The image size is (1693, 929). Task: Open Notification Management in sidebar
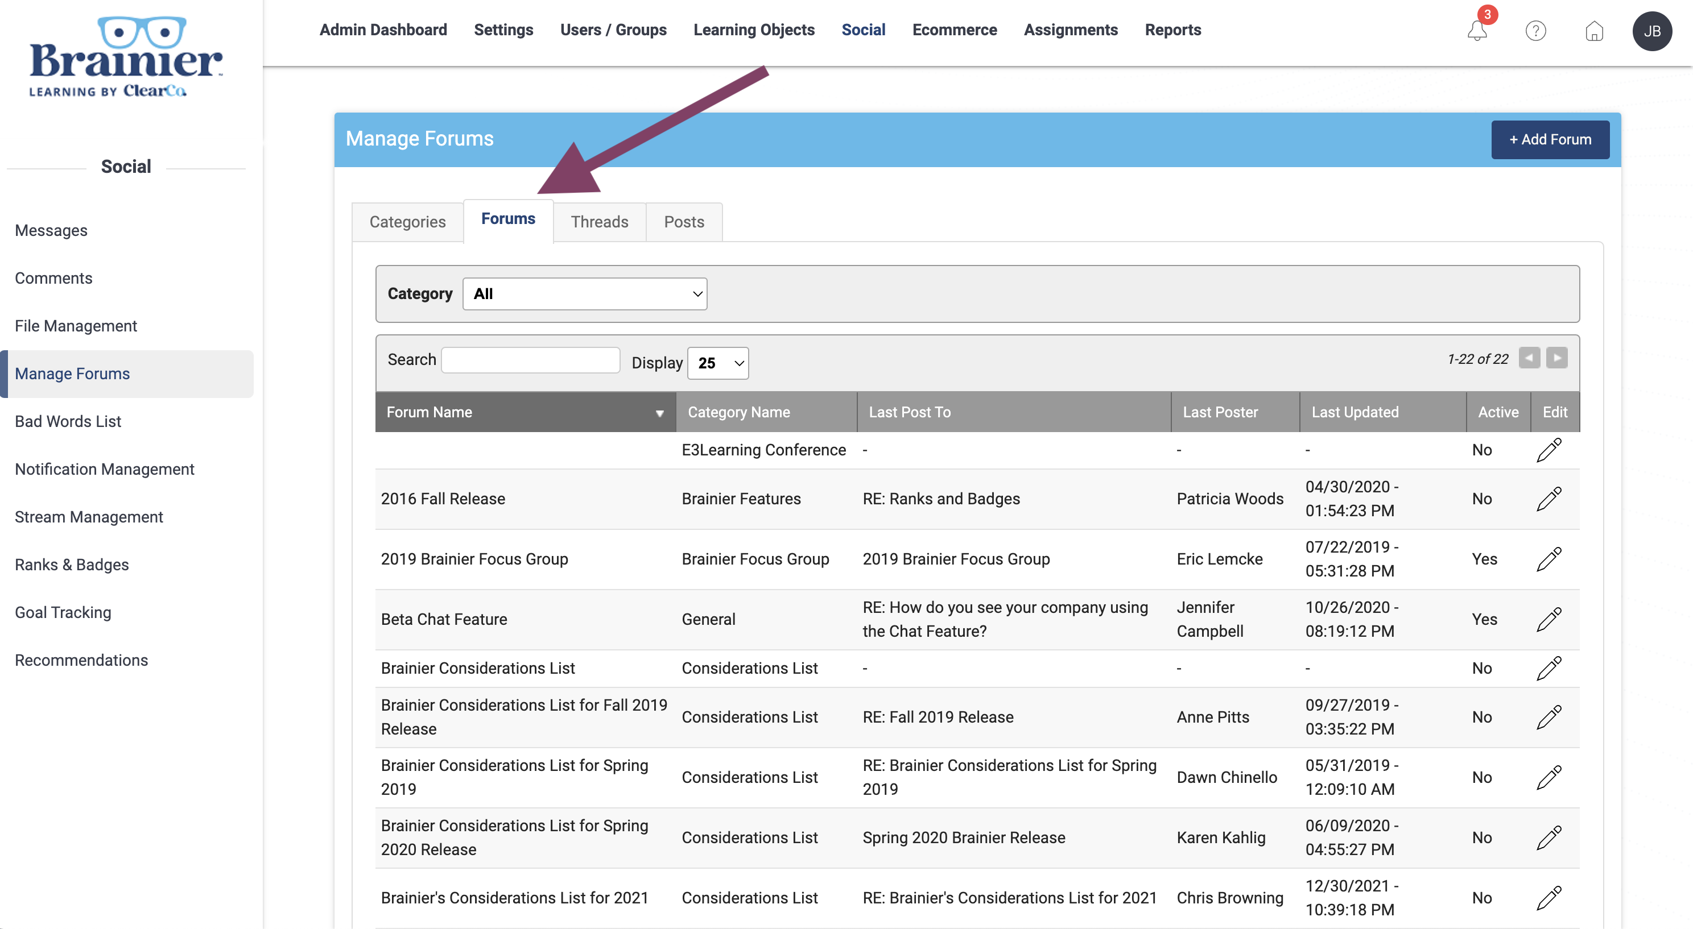click(x=105, y=469)
